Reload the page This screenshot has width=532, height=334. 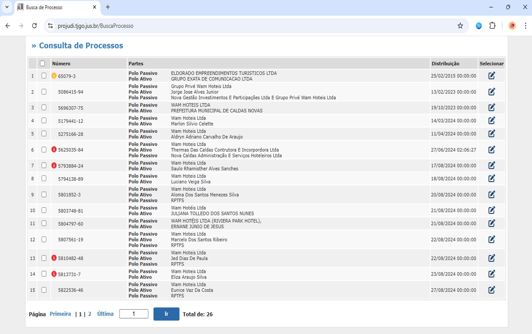(x=34, y=26)
